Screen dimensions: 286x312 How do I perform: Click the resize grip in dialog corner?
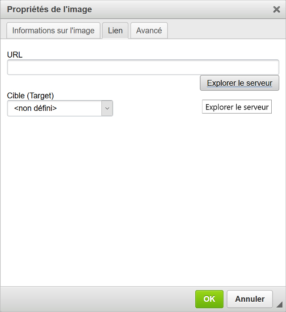click(x=280, y=306)
